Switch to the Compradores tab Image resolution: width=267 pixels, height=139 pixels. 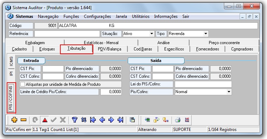[242, 49]
